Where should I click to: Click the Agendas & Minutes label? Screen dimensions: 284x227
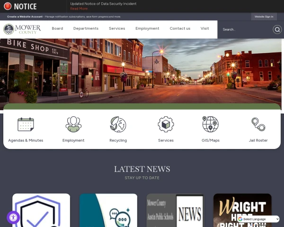pos(26,140)
